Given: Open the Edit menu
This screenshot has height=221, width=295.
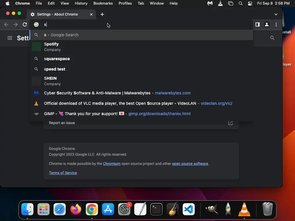Looking at the screenshot, I should point(51,3).
